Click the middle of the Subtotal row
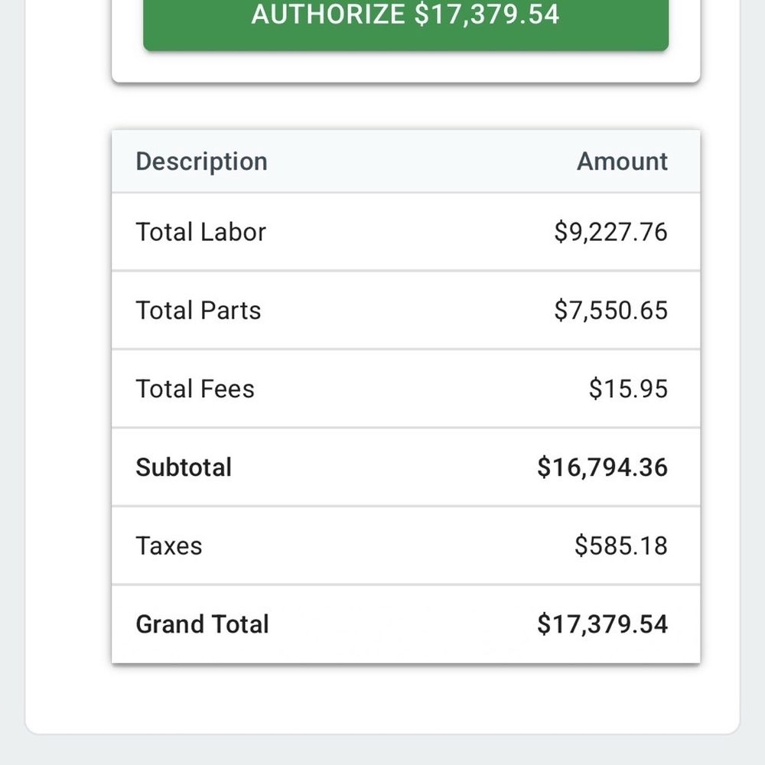The height and width of the screenshot is (765, 765). point(406,467)
